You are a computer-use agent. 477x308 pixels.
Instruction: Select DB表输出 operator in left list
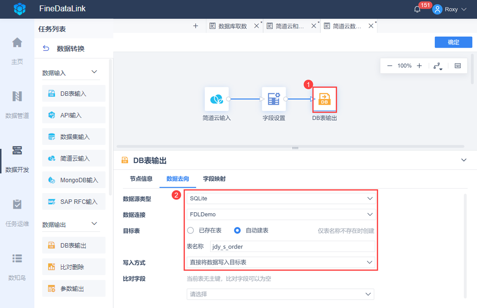pos(74,245)
